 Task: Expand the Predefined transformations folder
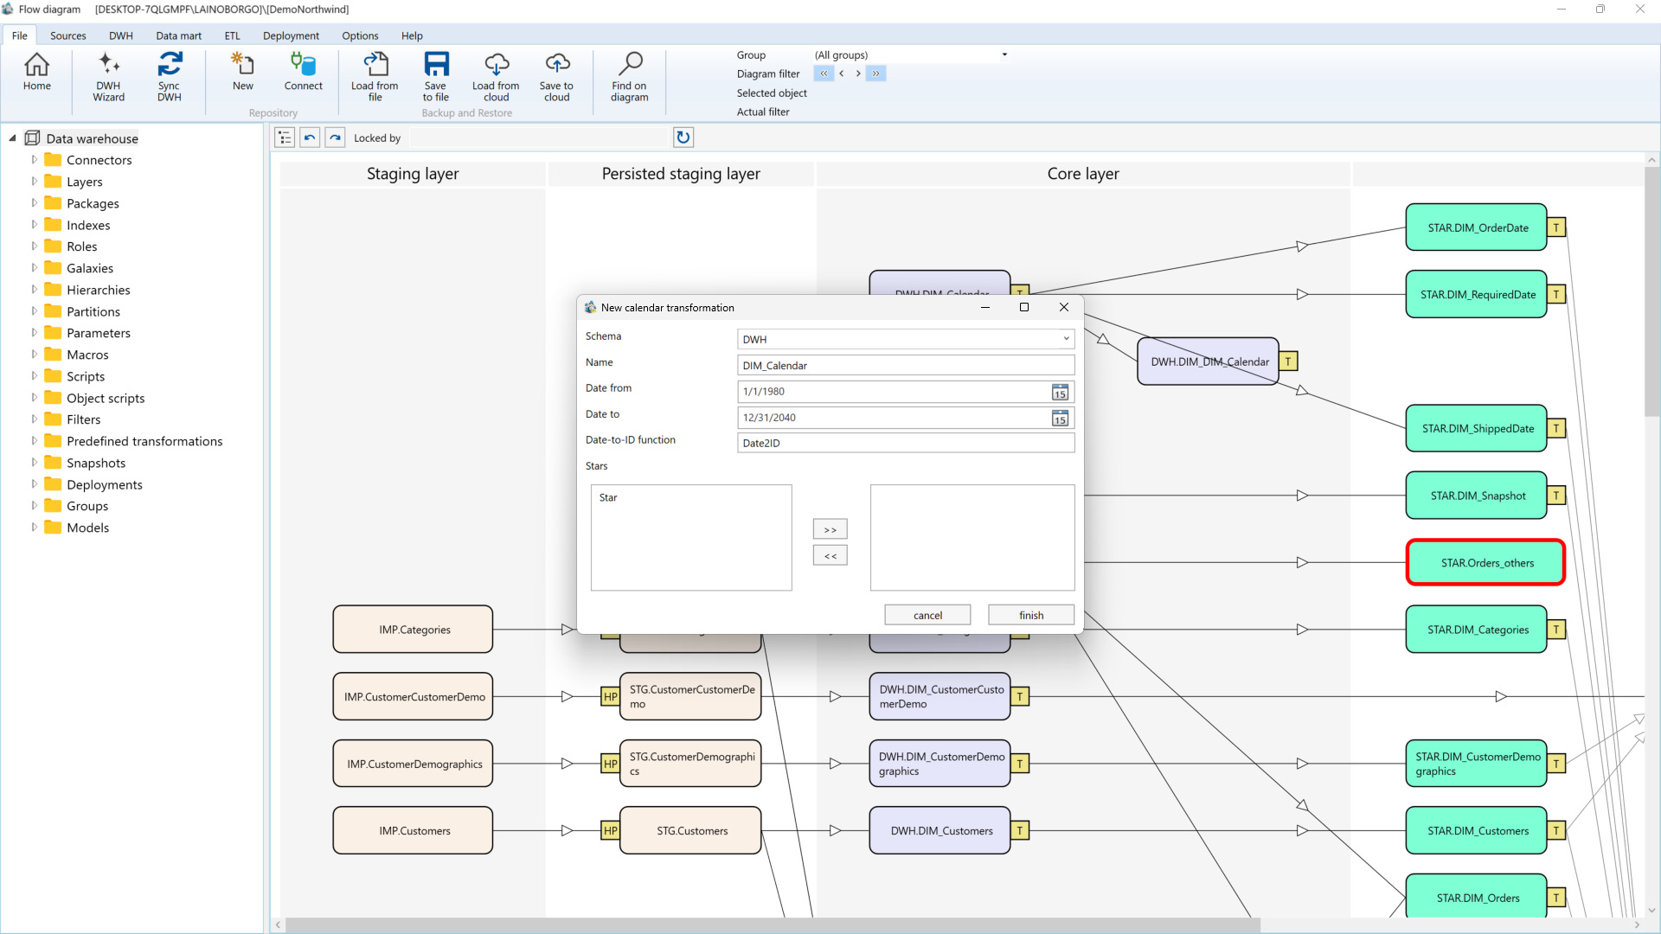35,441
